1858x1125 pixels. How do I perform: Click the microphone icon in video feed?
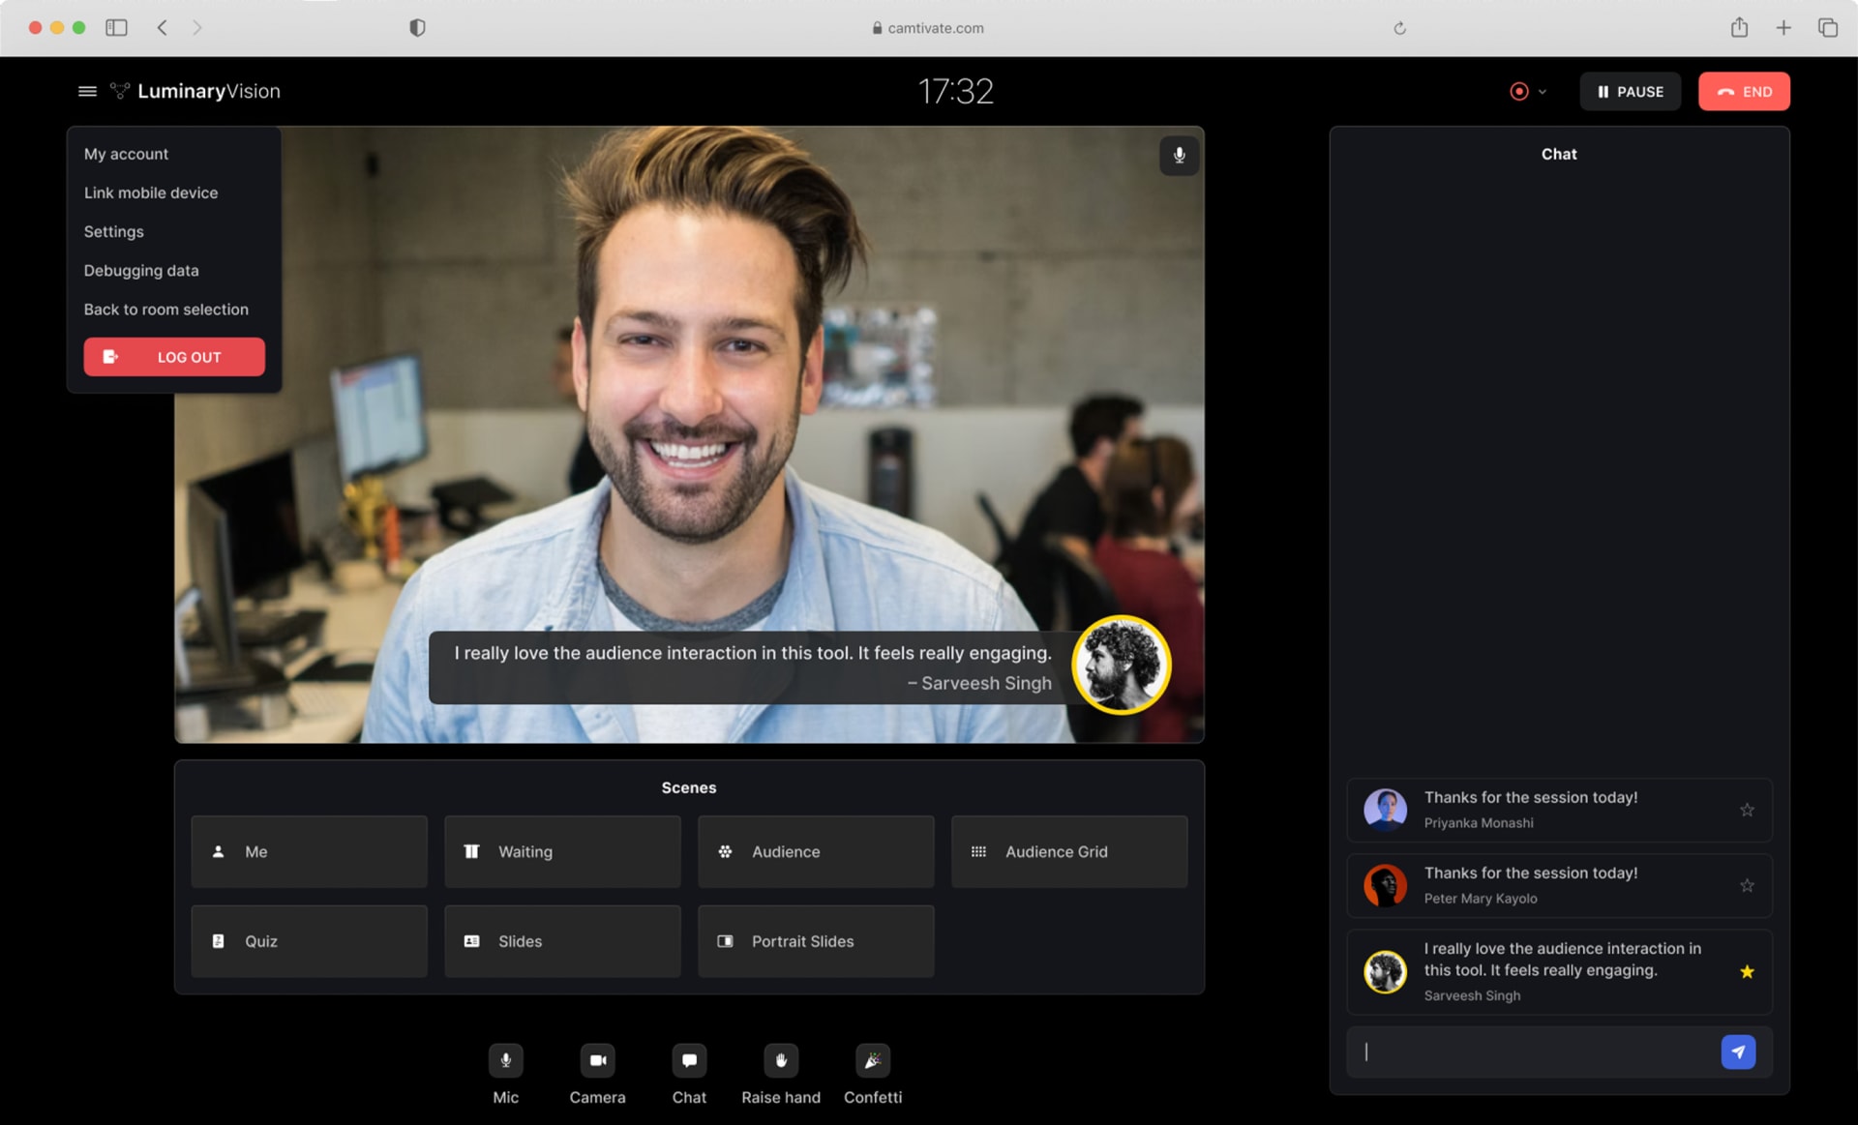[x=1176, y=153]
